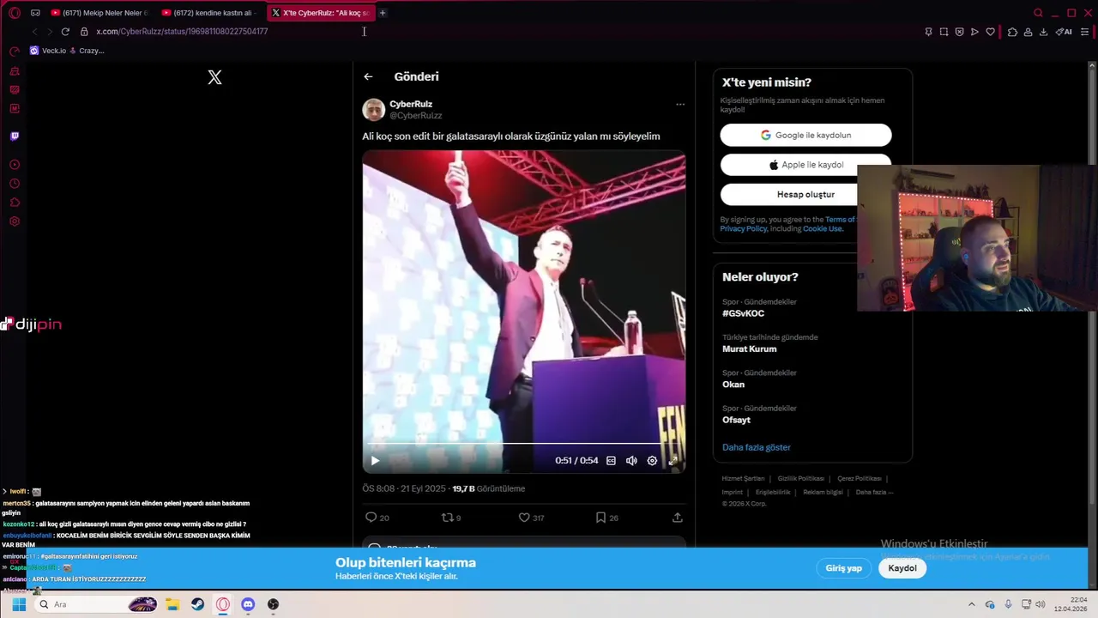The width and height of the screenshot is (1098, 618).
Task: Enter fullscreen for the video
Action: 673,461
